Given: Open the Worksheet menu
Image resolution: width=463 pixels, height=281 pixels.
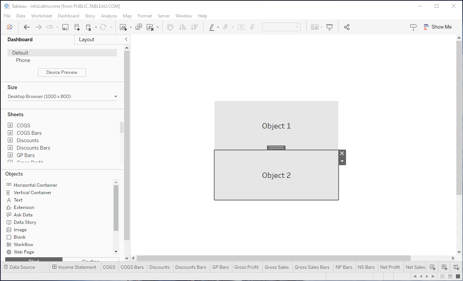Looking at the screenshot, I should click(x=42, y=16).
